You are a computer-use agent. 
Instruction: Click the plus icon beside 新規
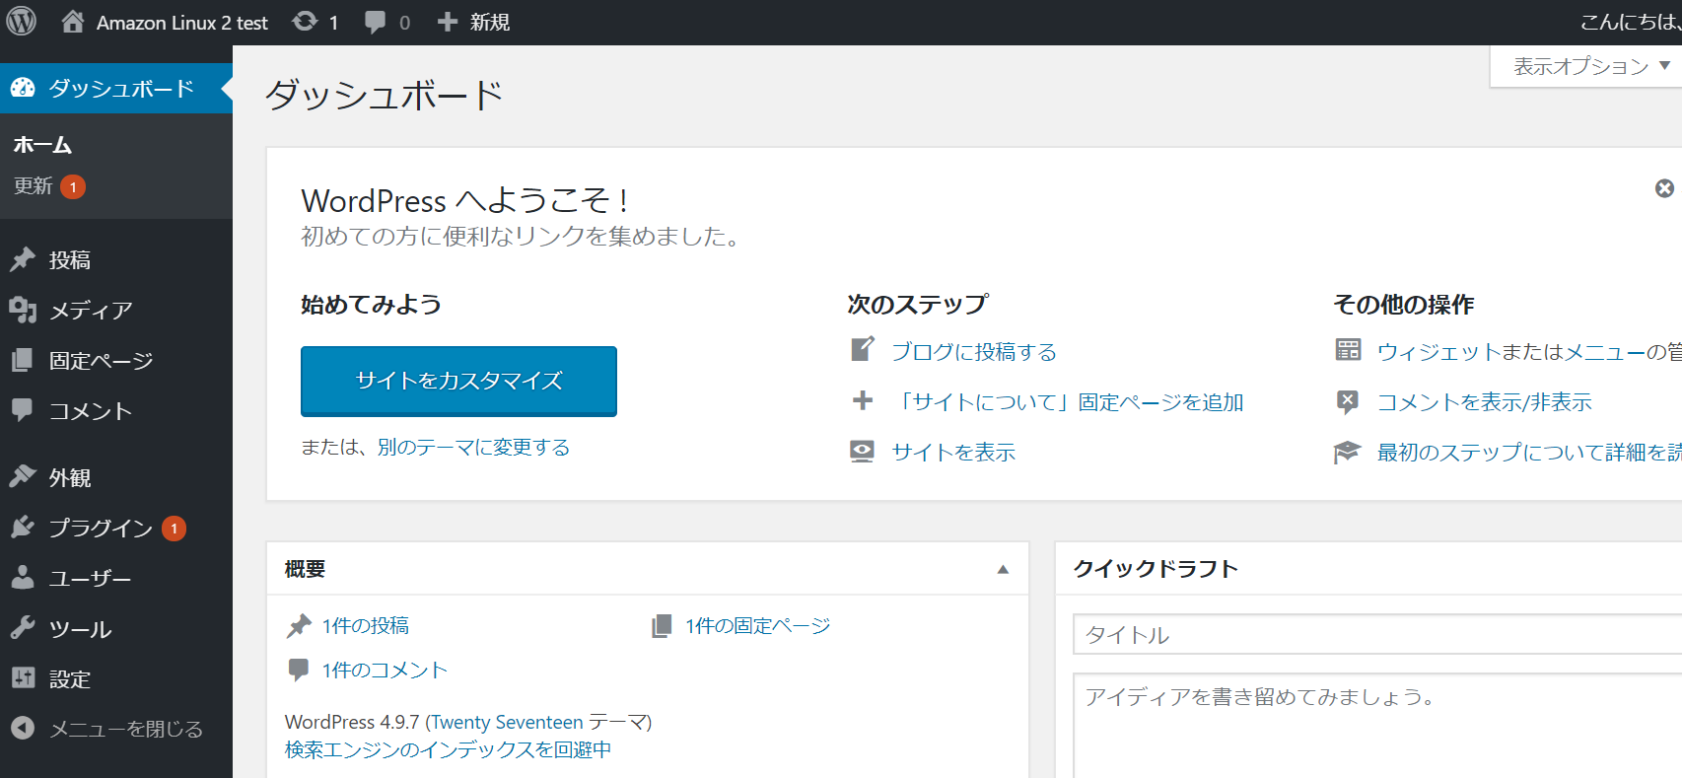pyautogui.click(x=447, y=22)
